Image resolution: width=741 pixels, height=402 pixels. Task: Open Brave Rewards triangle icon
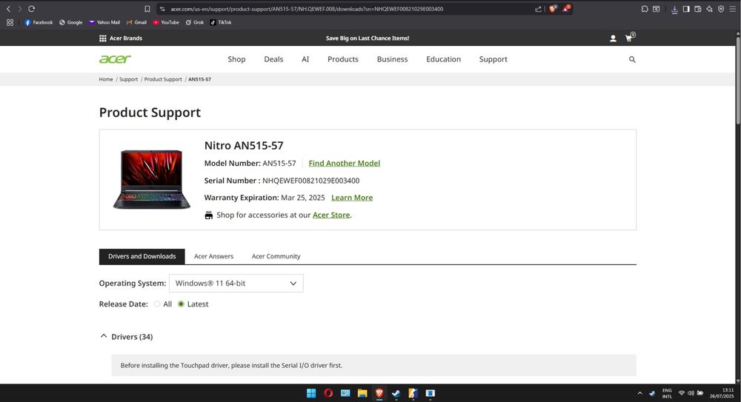coord(566,8)
